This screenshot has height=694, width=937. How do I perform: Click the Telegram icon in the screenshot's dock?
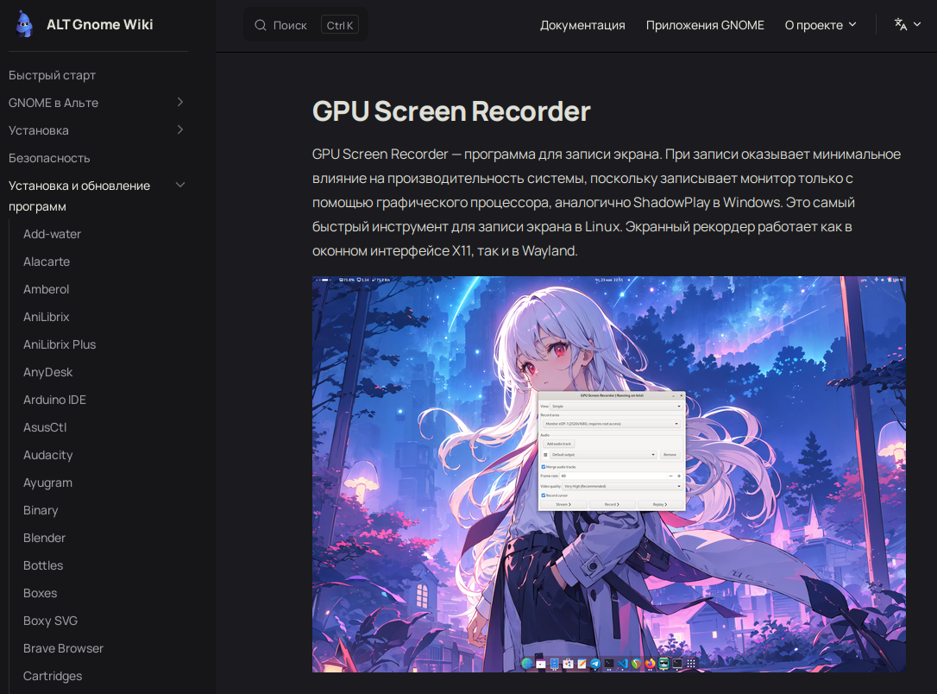tap(596, 664)
